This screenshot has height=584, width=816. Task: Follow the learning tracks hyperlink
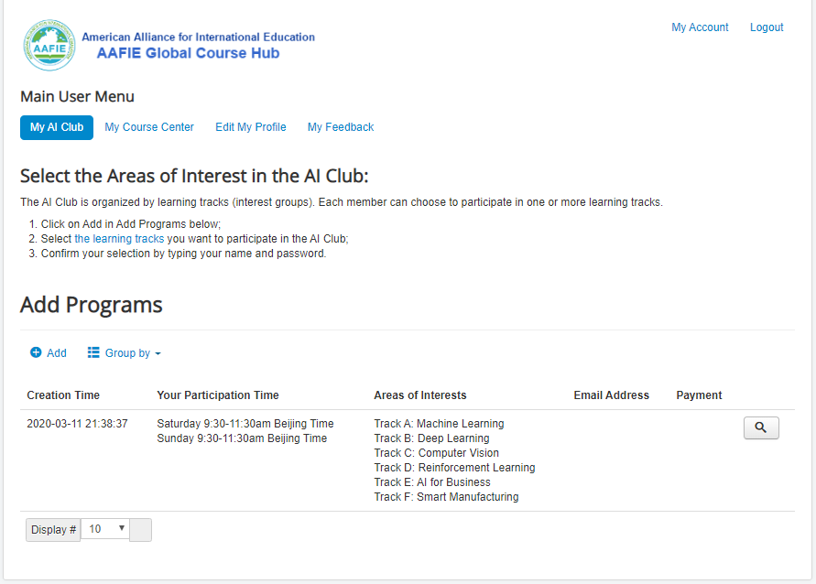click(119, 239)
